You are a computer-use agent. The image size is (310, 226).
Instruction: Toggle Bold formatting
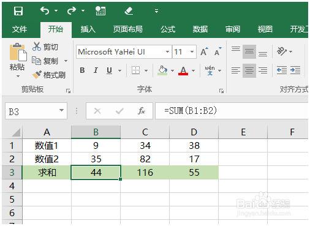click(x=82, y=70)
